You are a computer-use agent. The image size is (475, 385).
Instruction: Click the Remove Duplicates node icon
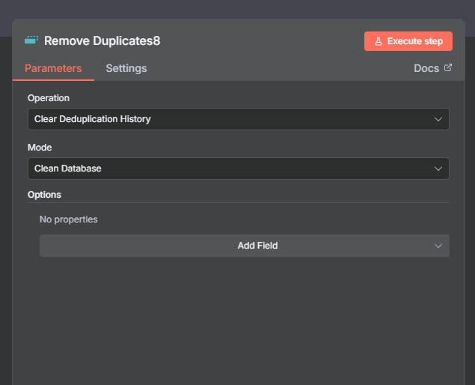(31, 40)
